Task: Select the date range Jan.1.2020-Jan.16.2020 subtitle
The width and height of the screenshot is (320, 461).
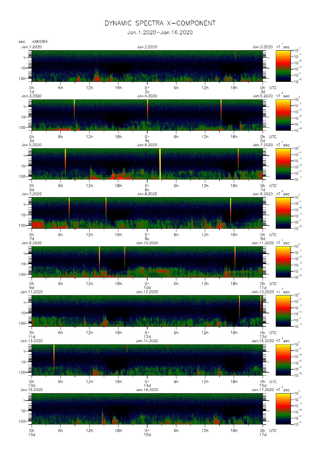Action: [160, 32]
